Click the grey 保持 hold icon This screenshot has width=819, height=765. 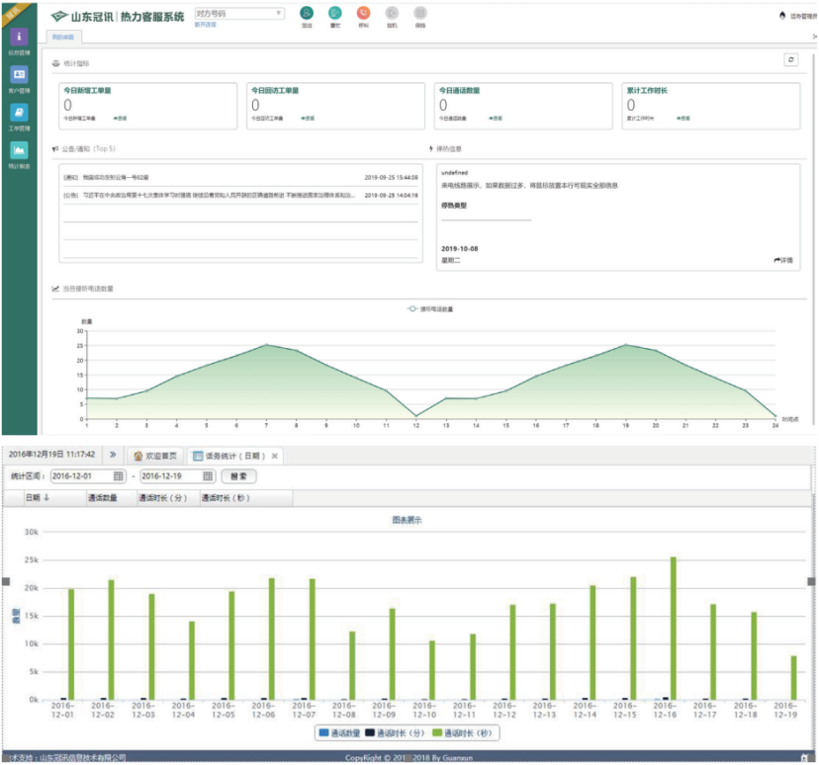pyautogui.click(x=420, y=13)
